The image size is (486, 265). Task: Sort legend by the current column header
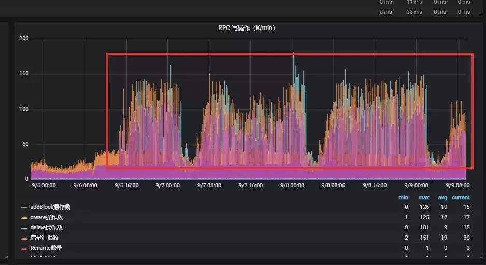461,198
